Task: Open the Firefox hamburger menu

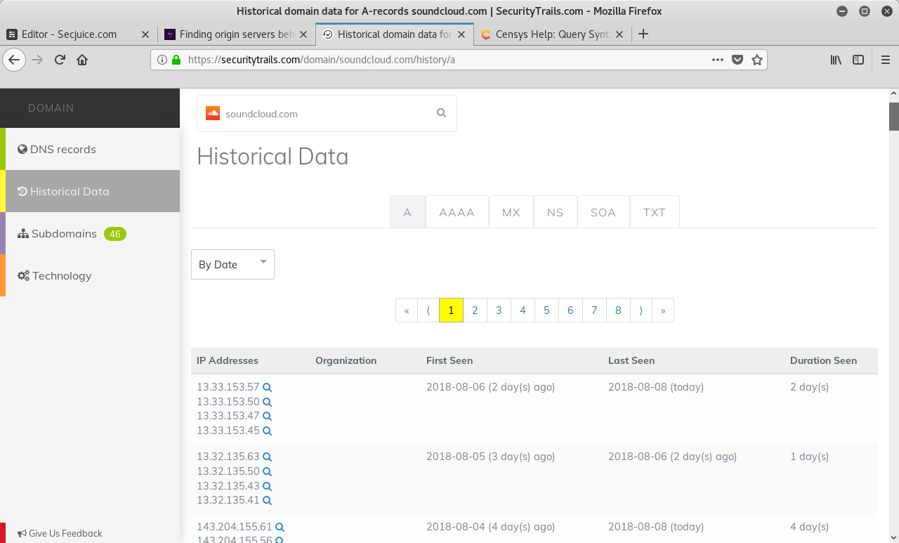Action: click(x=886, y=60)
